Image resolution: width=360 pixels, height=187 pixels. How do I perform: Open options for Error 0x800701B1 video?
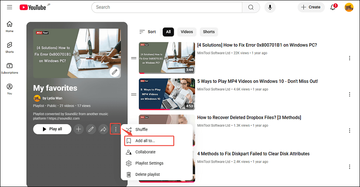pos(350,58)
